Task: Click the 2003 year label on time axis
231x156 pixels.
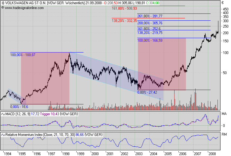Action: point(139,154)
